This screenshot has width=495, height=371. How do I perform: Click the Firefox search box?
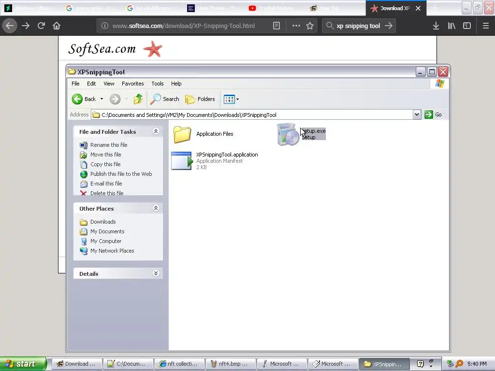(x=358, y=26)
